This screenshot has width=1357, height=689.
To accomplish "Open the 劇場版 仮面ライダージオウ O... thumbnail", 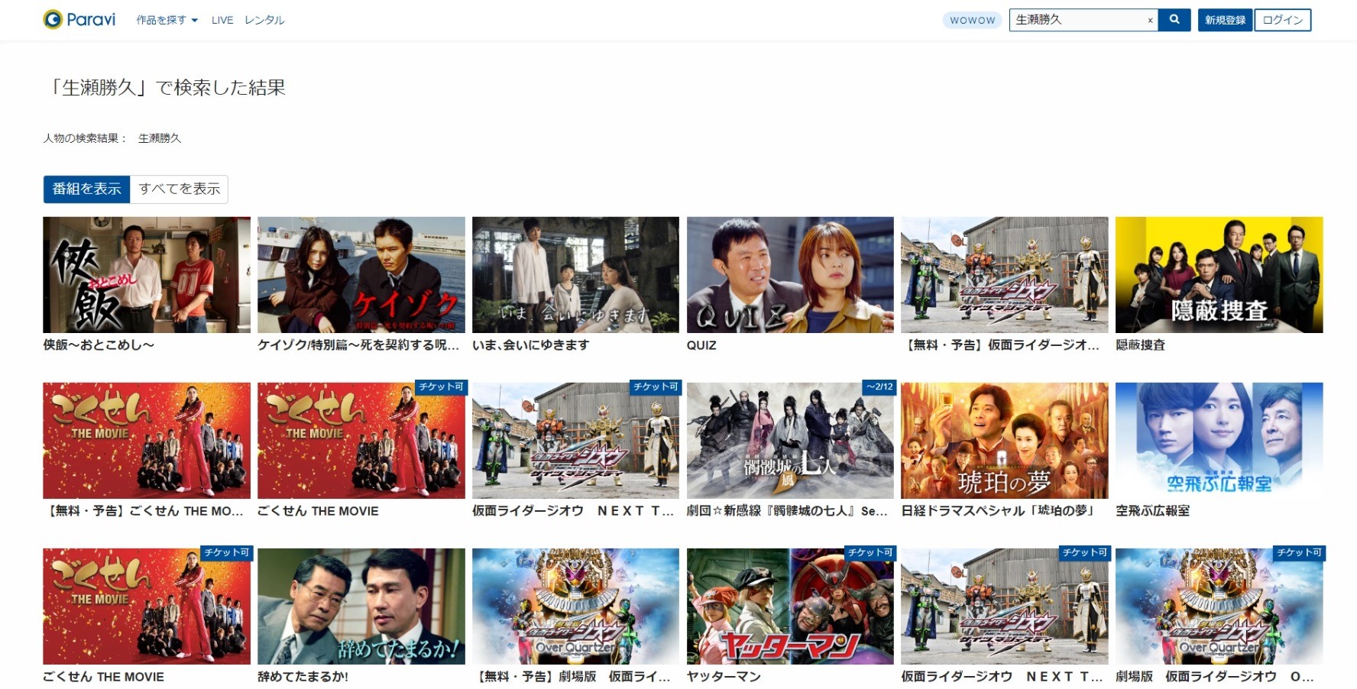I will (x=1219, y=606).
